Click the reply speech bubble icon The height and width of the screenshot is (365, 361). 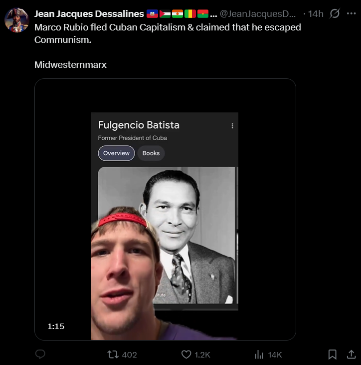coord(40,355)
